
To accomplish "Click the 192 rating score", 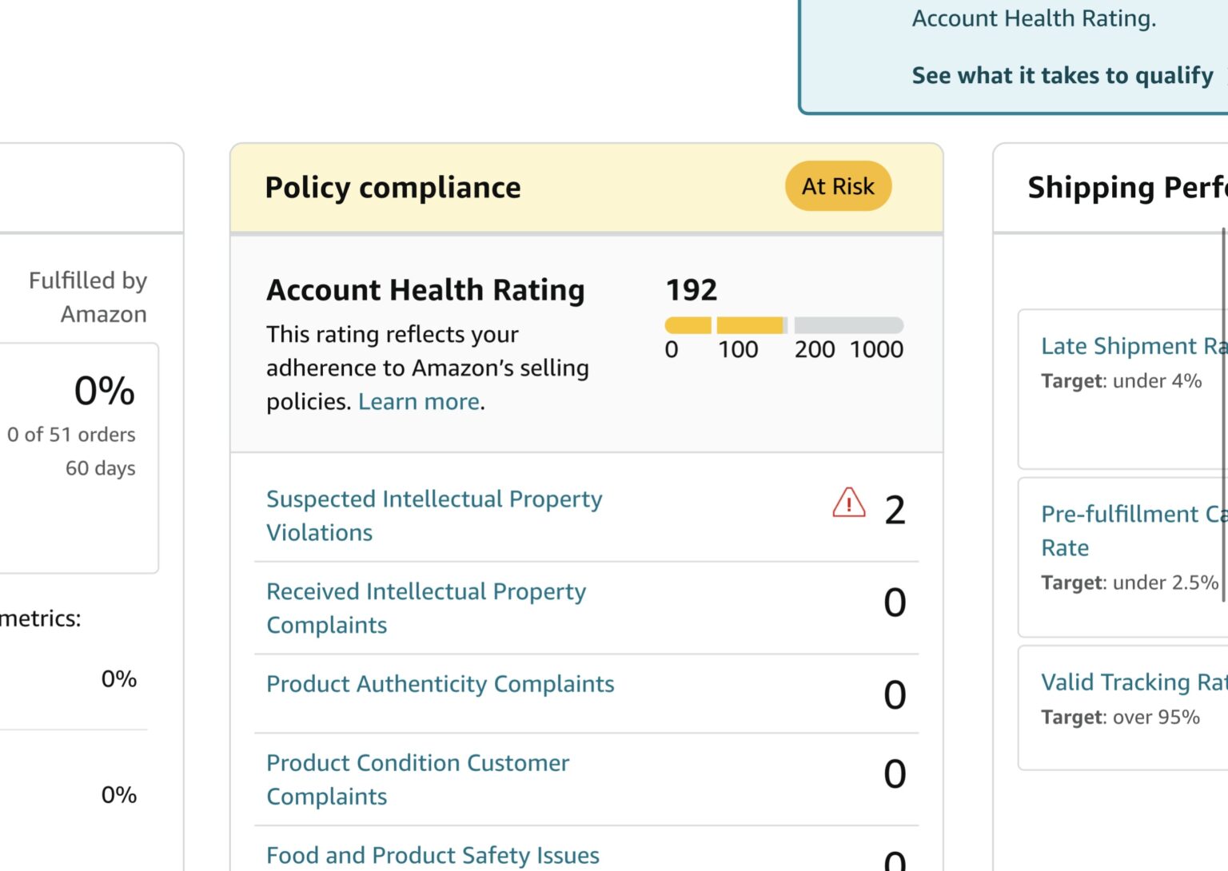I will pos(692,289).
